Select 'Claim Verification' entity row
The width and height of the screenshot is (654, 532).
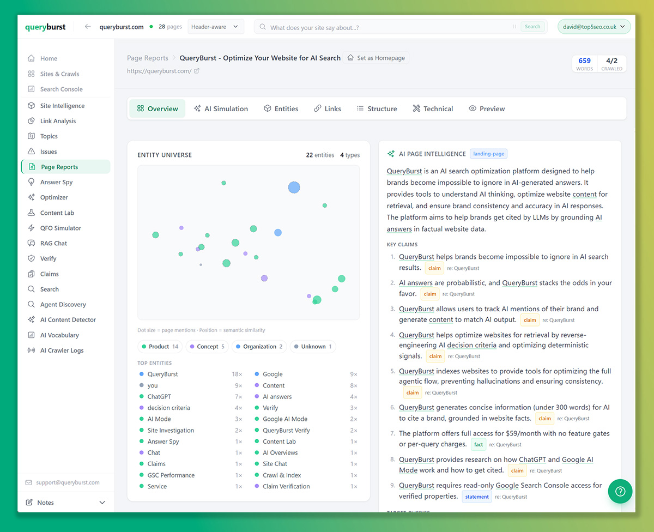tap(306, 486)
